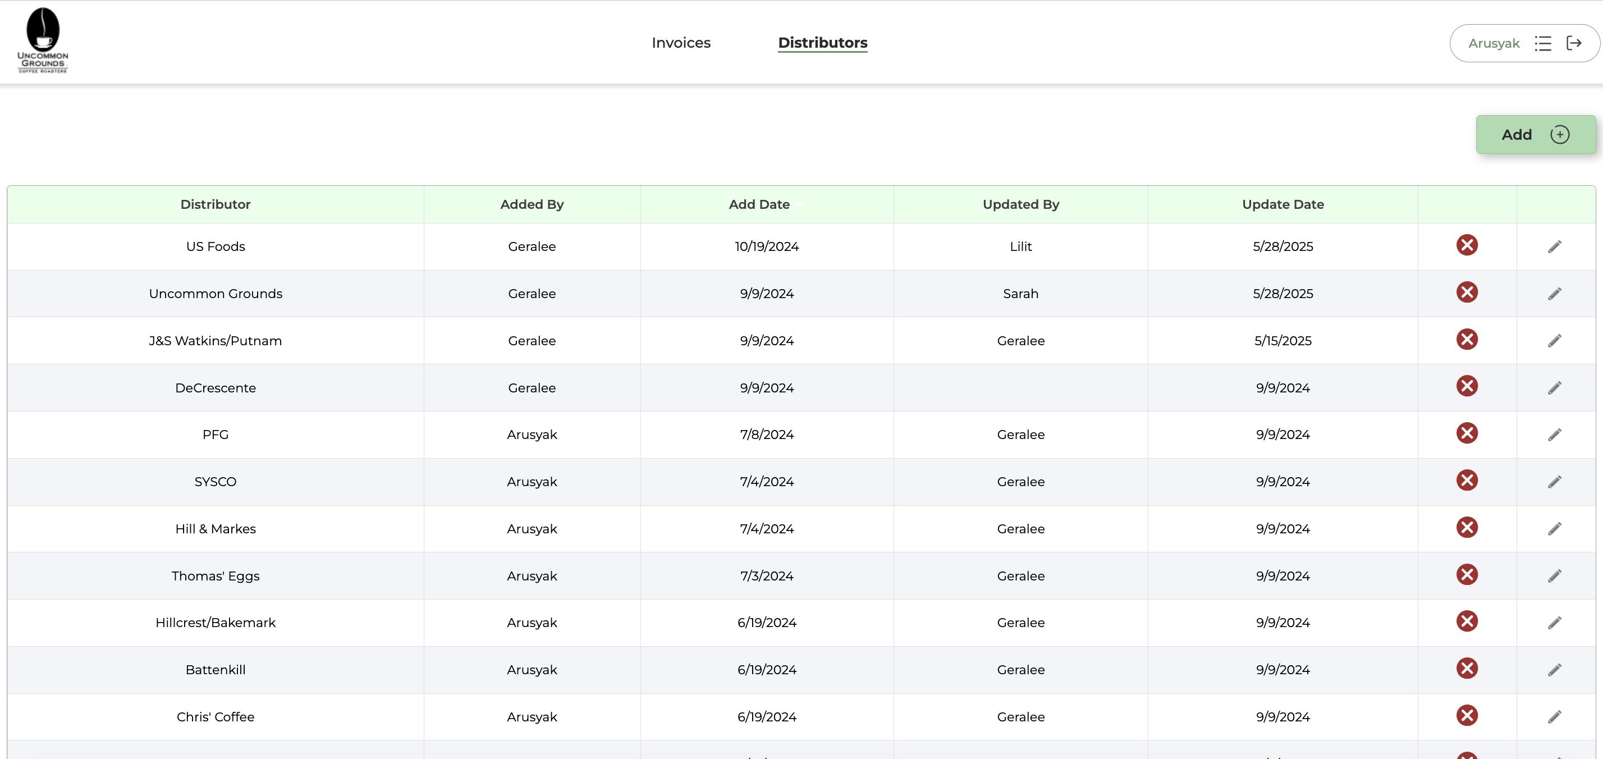Select the Distributors tab
Image resolution: width=1603 pixels, height=759 pixels.
(823, 43)
